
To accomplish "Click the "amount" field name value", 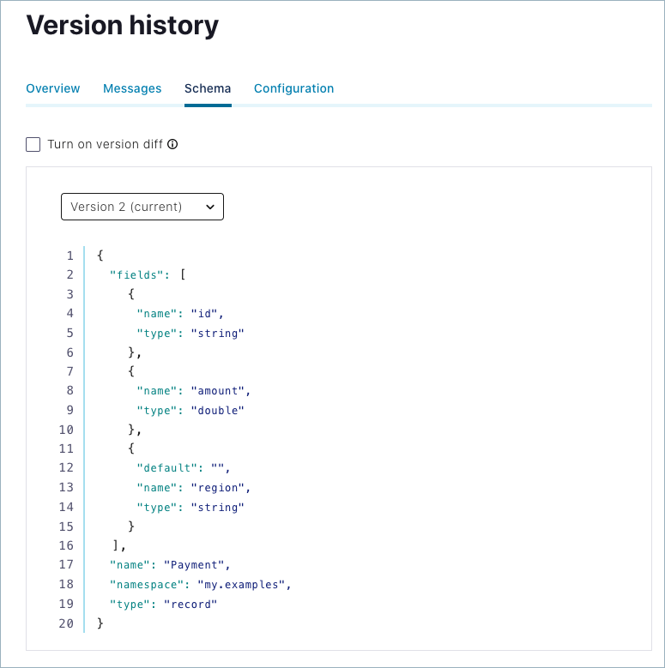I will 219,391.
